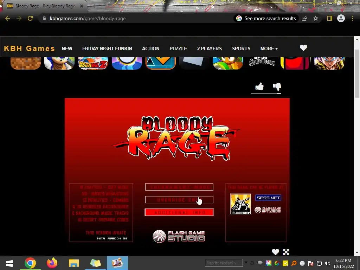Click the network tray icon

[319, 263]
